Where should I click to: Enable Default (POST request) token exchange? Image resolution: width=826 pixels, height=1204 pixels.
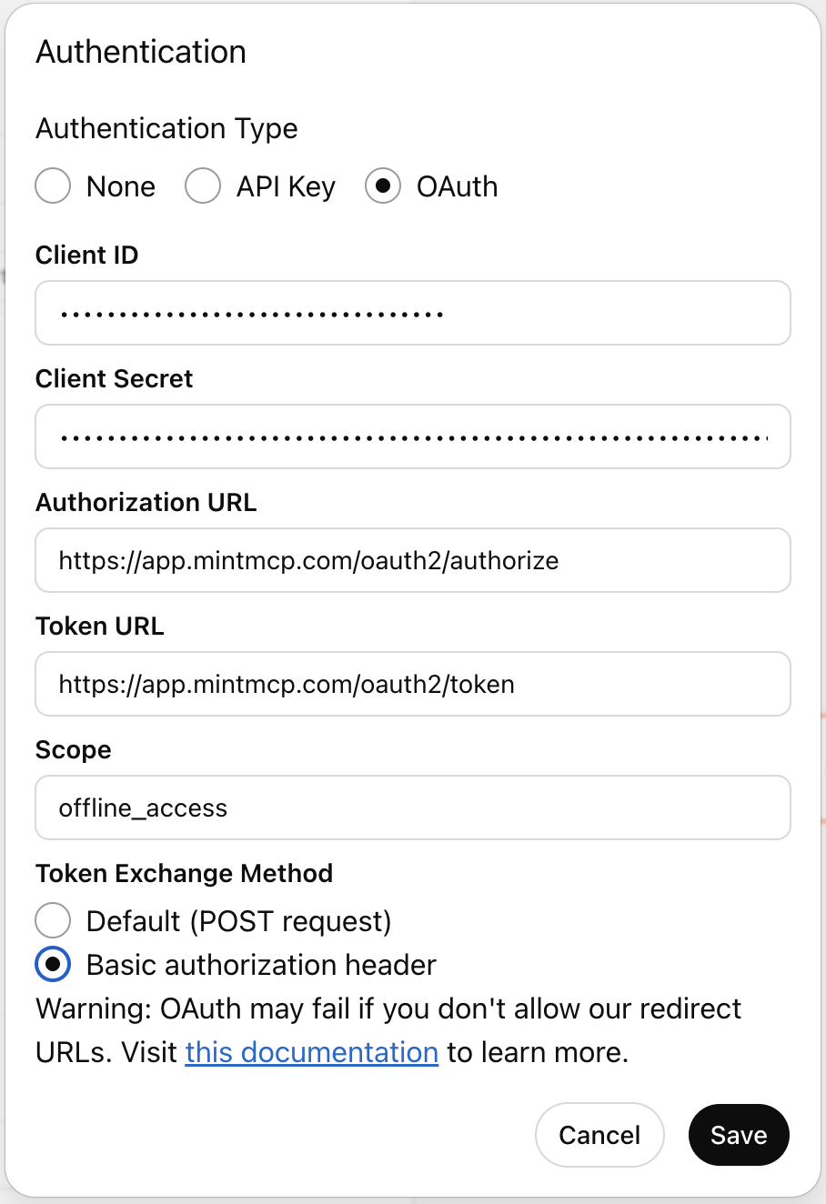pyautogui.click(x=52, y=920)
